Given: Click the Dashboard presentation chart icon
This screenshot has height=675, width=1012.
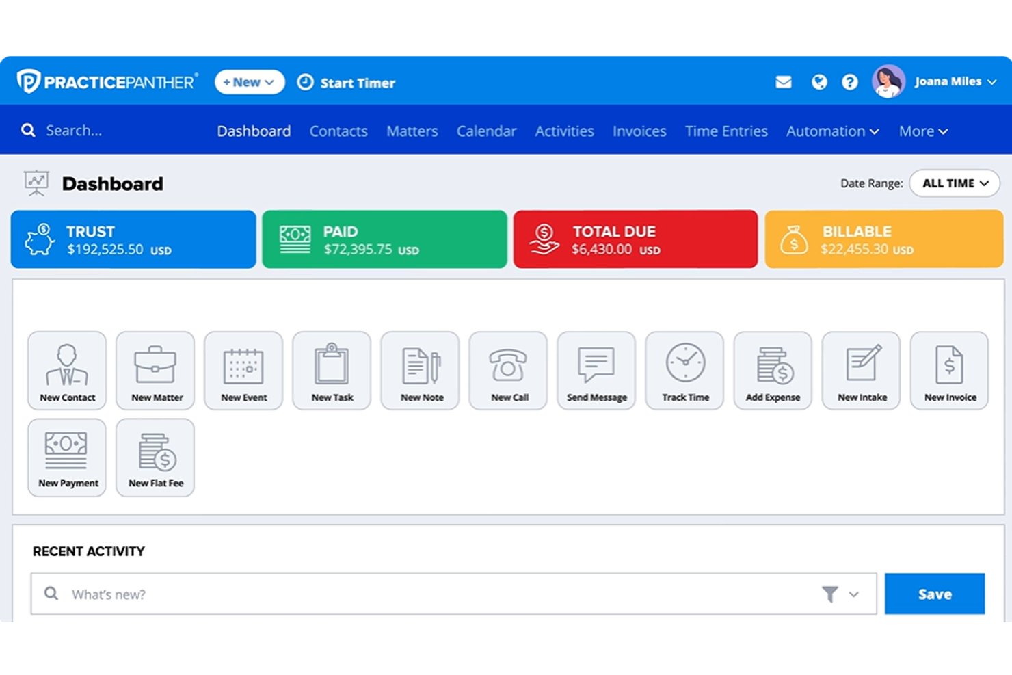Looking at the screenshot, I should tap(36, 183).
